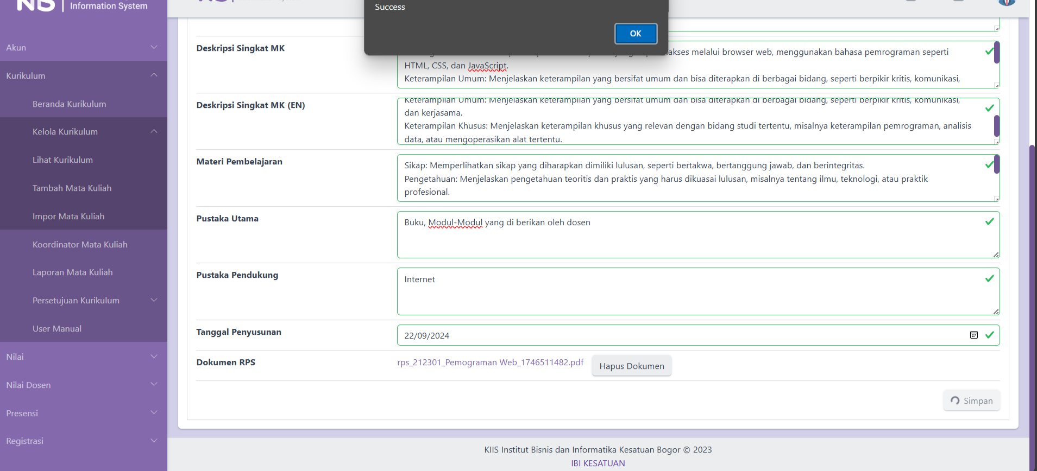Click the green checkmark in Pustaka Utama field
Viewport: 1037px width, 471px height.
coord(989,222)
